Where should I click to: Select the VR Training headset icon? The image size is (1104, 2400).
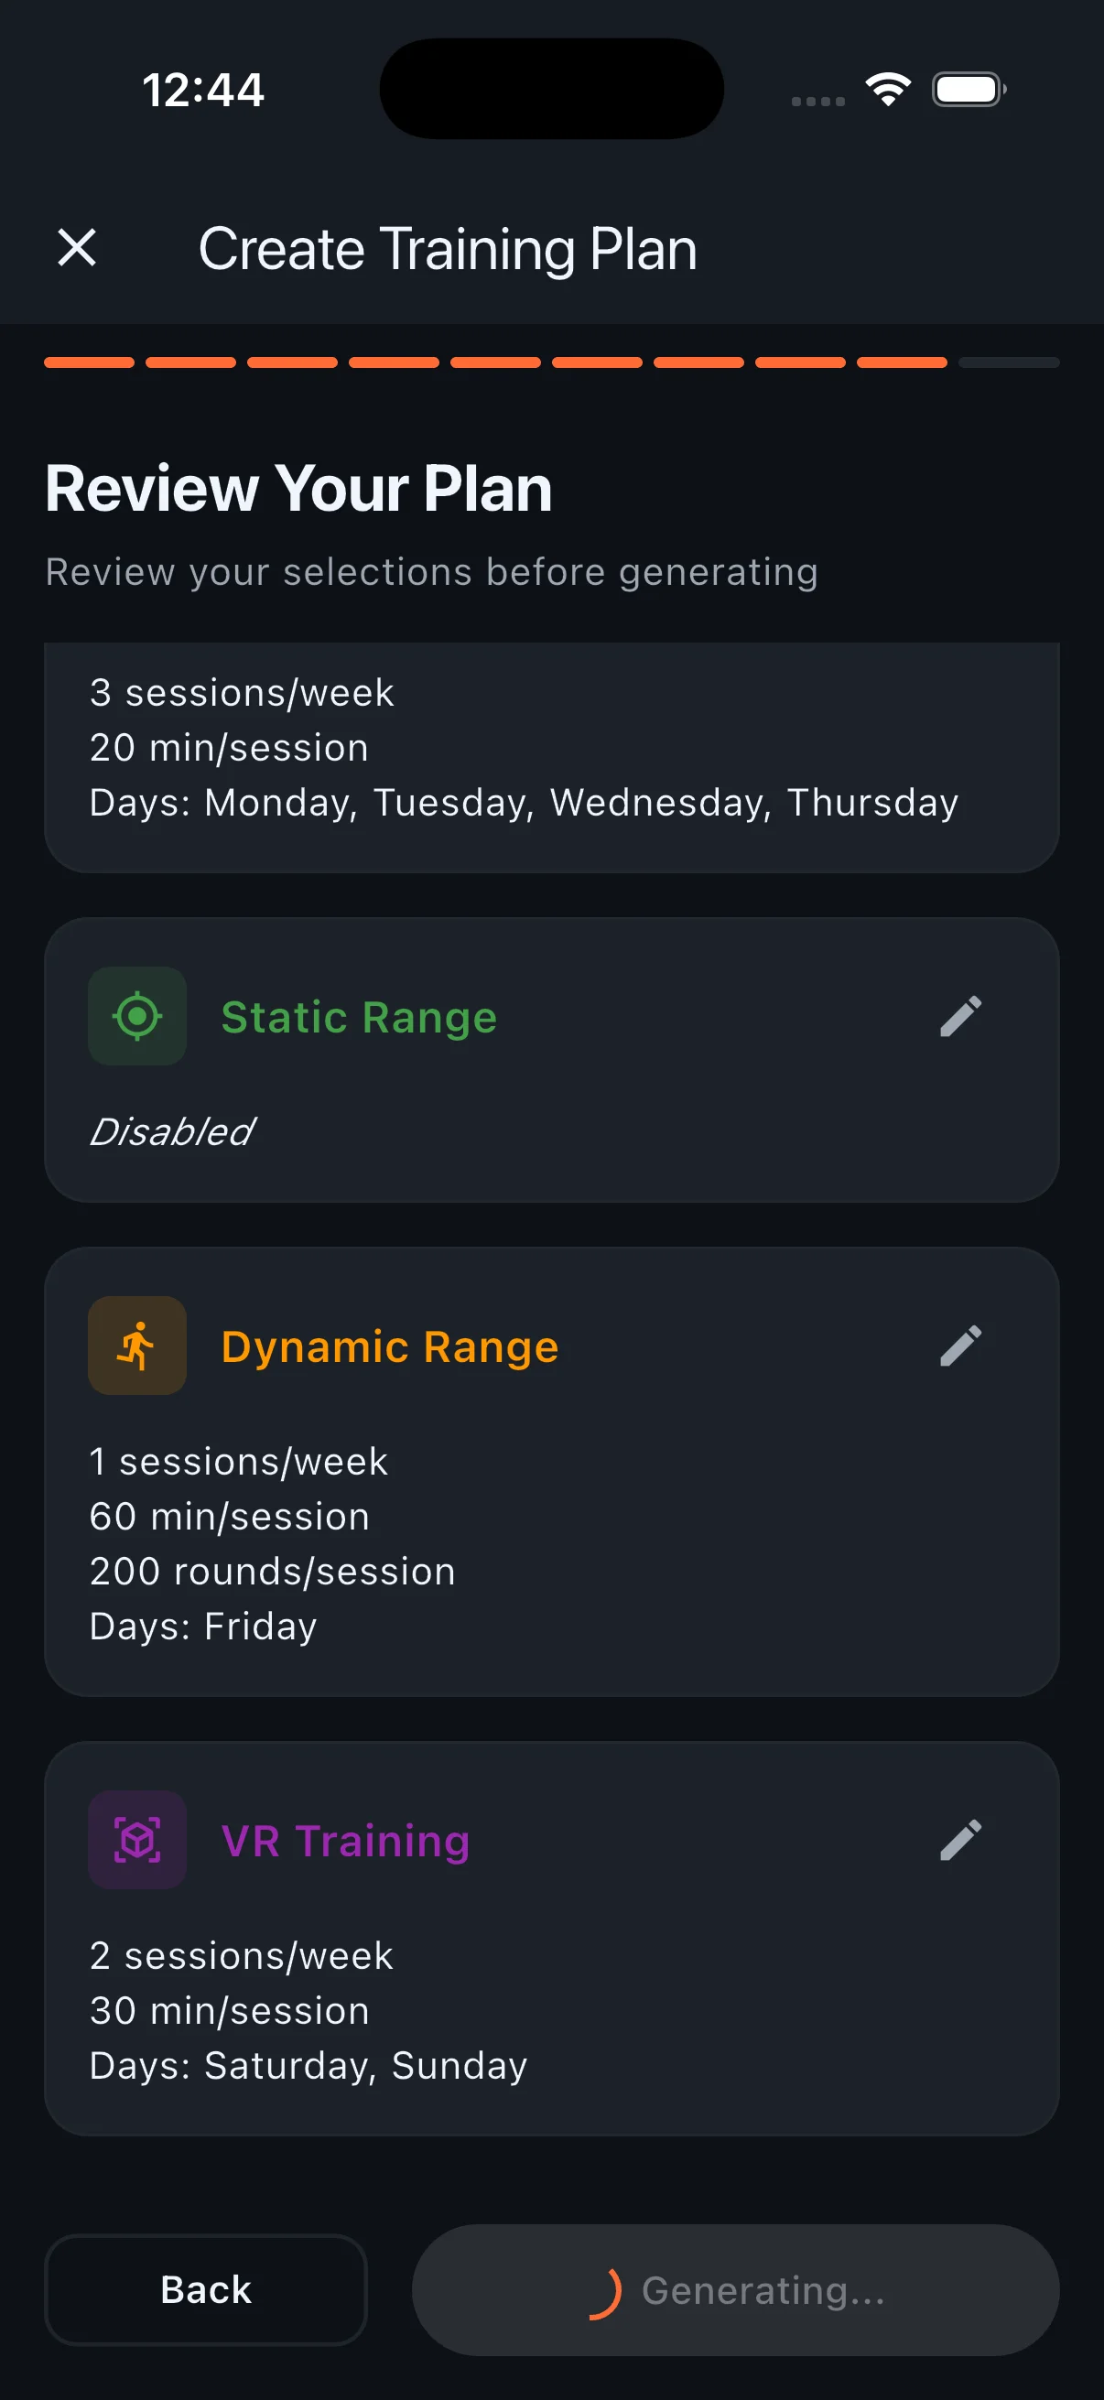click(x=136, y=1838)
